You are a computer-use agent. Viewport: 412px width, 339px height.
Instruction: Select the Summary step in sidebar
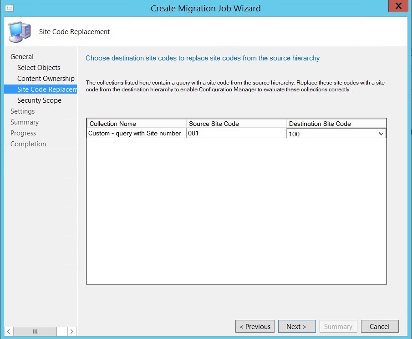point(25,122)
